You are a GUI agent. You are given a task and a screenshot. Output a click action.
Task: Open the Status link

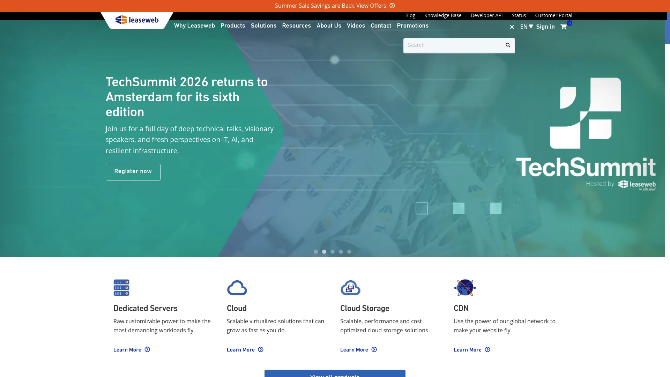point(519,15)
